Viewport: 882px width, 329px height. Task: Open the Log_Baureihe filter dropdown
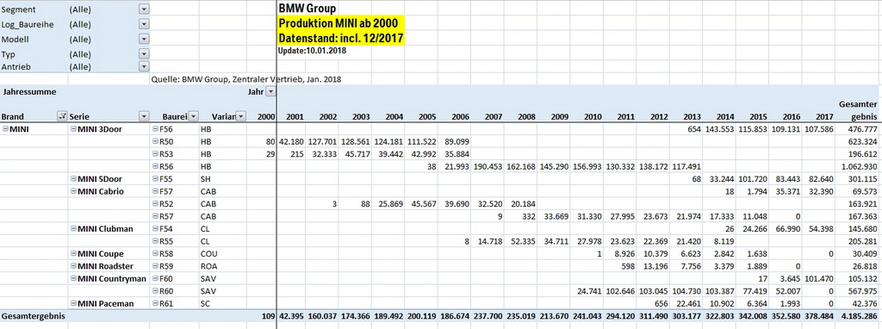click(x=144, y=24)
